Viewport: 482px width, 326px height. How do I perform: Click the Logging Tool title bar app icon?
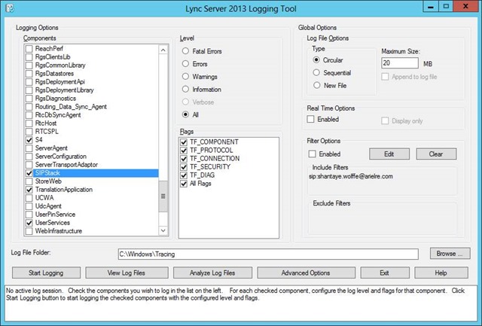10,8
